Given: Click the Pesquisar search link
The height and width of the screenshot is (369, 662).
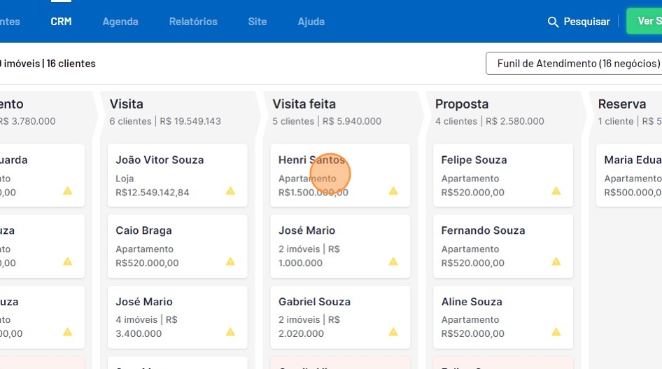Looking at the screenshot, I should [x=586, y=22].
